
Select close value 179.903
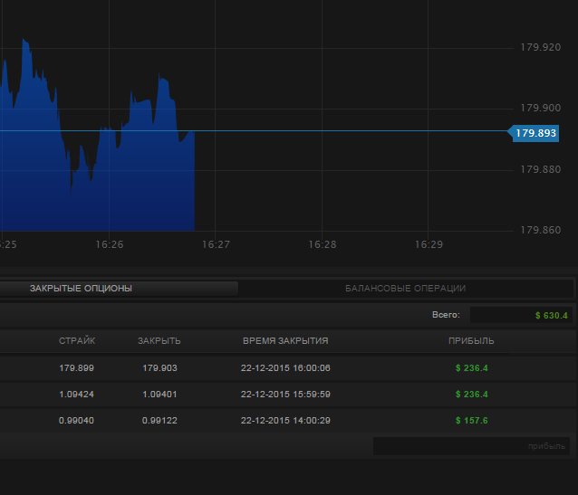pyautogui.click(x=159, y=368)
